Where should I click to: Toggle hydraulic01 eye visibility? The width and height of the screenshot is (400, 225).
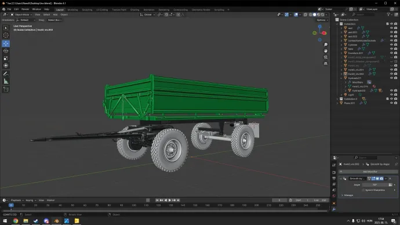[391, 78]
